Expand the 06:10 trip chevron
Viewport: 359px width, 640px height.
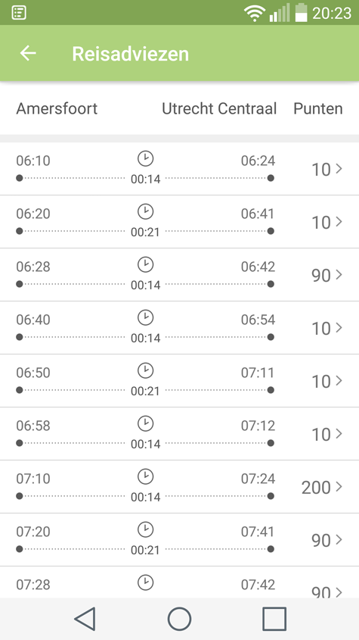[339, 168]
